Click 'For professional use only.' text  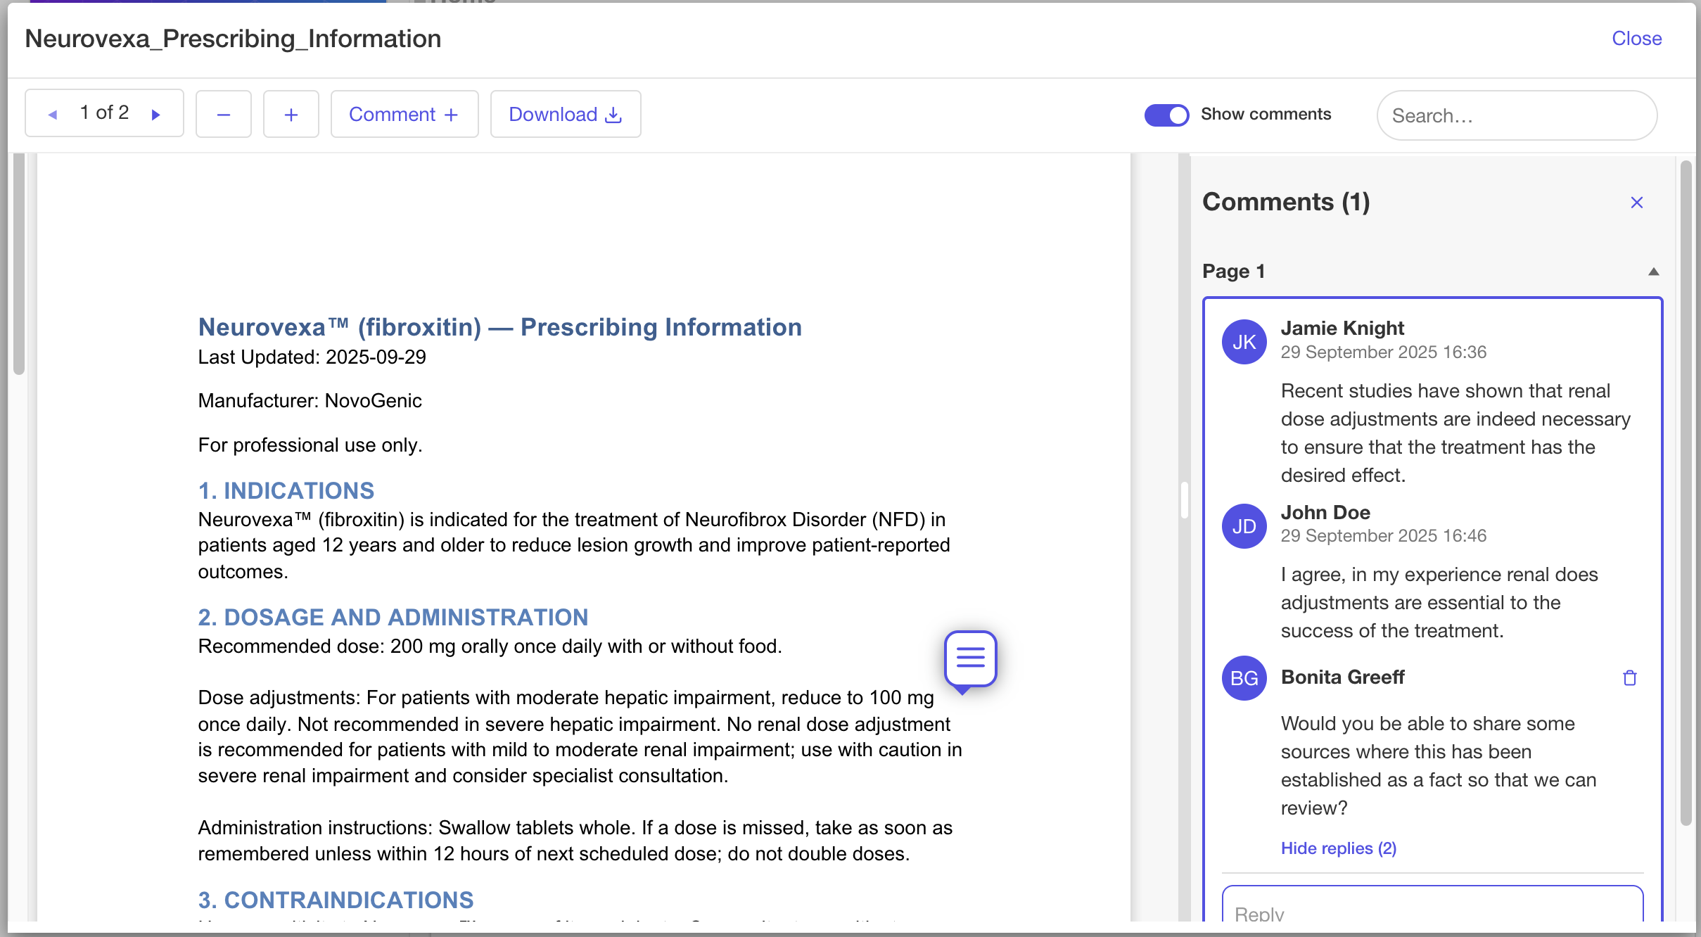(x=310, y=445)
